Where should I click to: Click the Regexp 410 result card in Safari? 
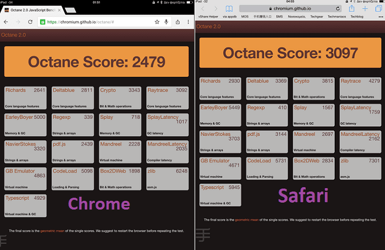(x=267, y=115)
